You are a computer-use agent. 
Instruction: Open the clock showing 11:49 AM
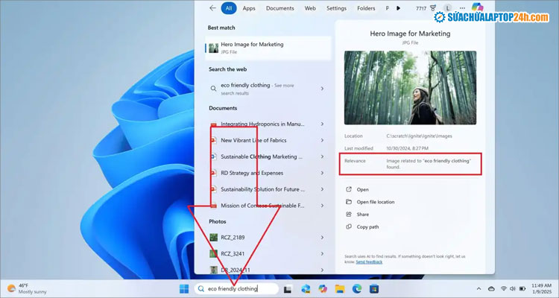(x=541, y=289)
